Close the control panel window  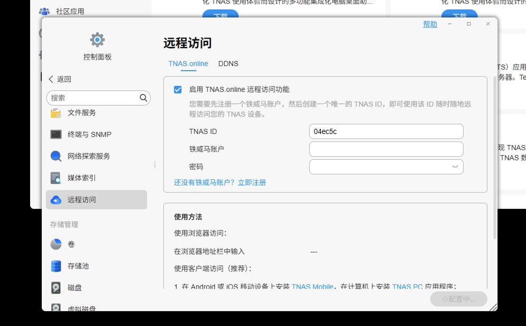point(488,24)
